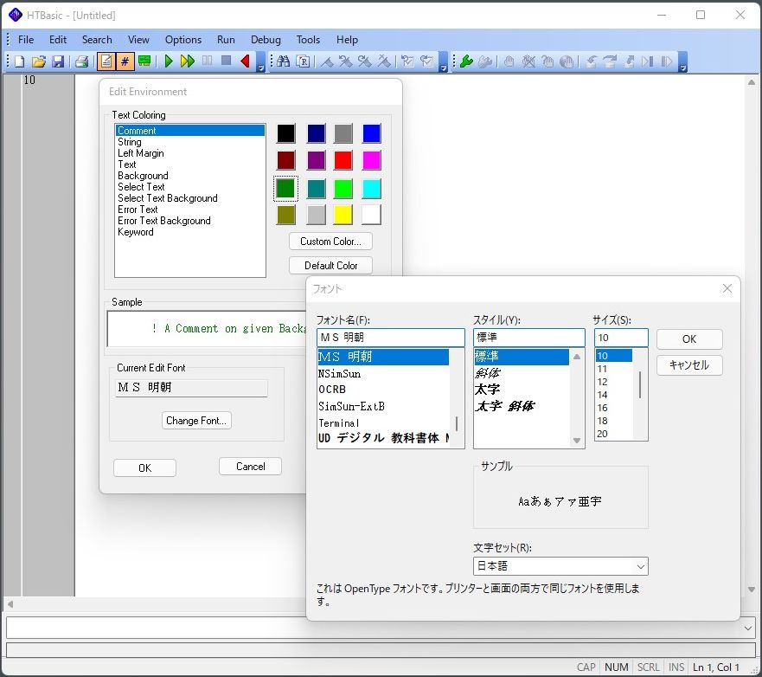Click the green wrench debug icon
Viewport: 762px width, 677px height.
(466, 61)
